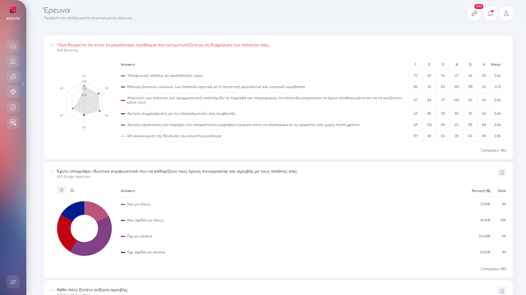Expand the sidebar using the small arrow
526x295 pixels.
click(x=23, y=84)
